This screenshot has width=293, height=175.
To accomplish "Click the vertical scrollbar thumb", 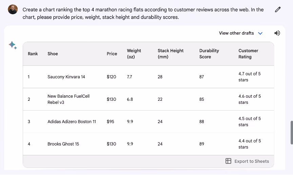I will (x=292, y=133).
